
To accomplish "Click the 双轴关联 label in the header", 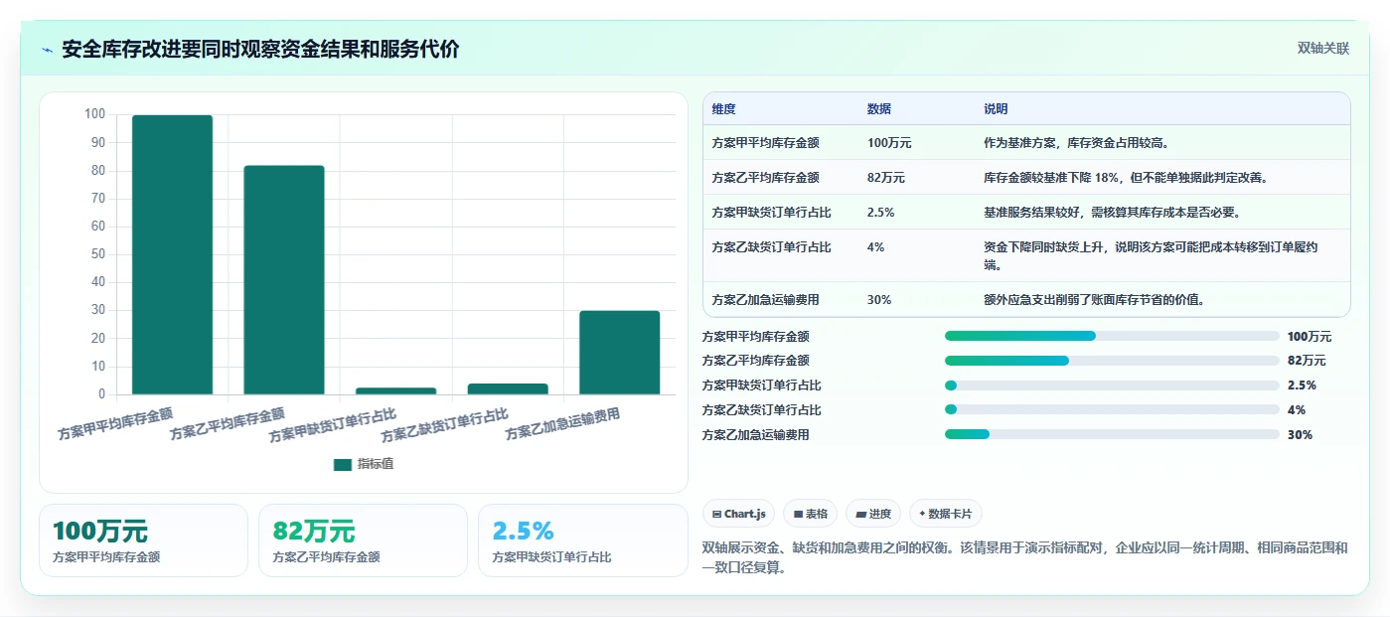I will point(1323,48).
